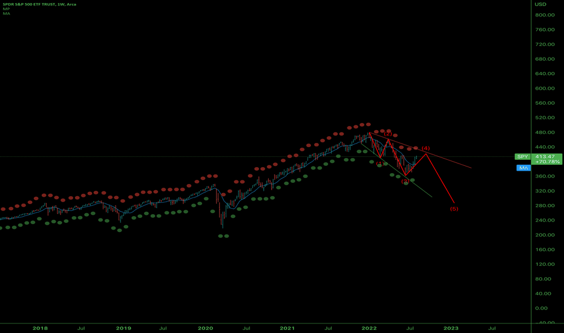Select the red wave (4) label
Screen dimensions: 564x333
(x=425, y=148)
